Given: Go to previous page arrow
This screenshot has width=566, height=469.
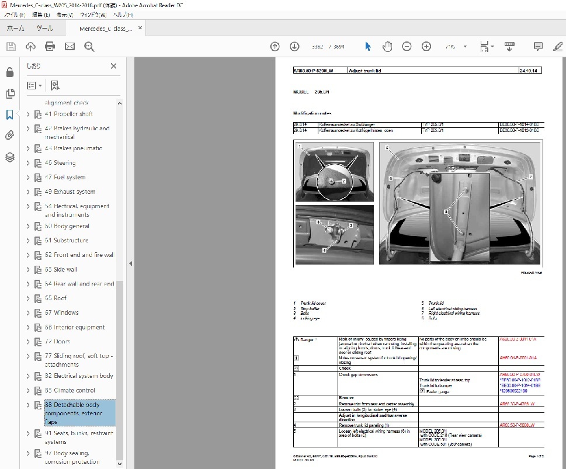Looking at the screenshot, I should point(275,46).
